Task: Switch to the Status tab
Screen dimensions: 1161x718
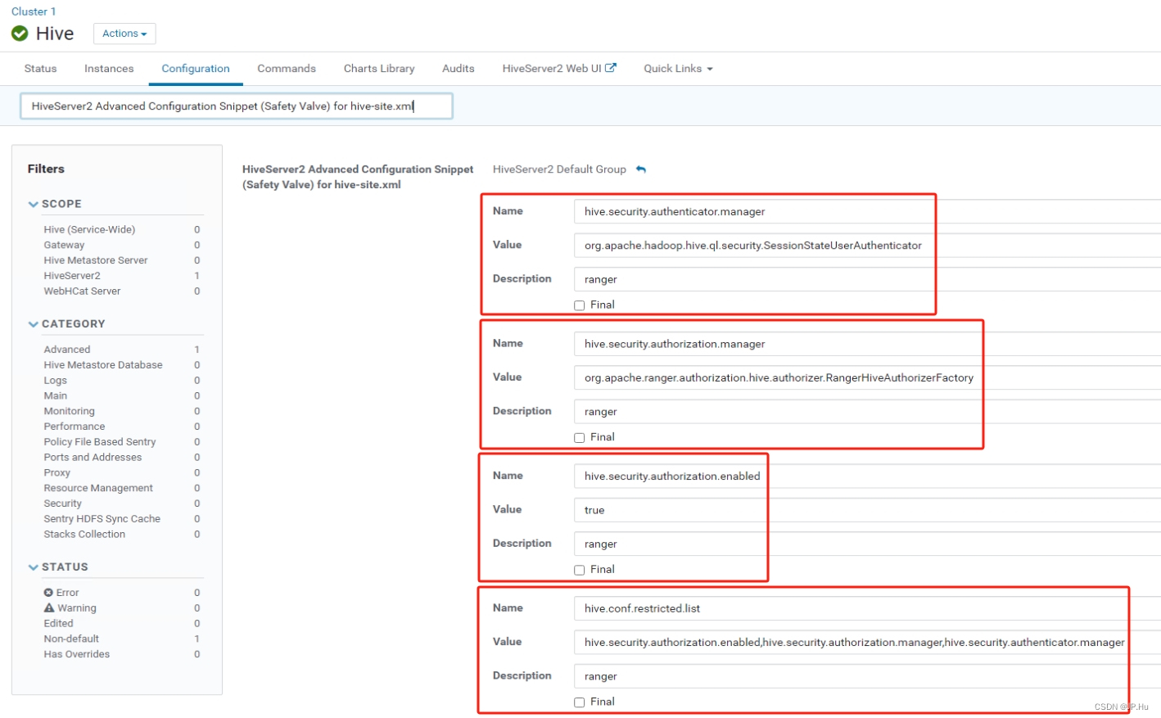Action: click(40, 69)
